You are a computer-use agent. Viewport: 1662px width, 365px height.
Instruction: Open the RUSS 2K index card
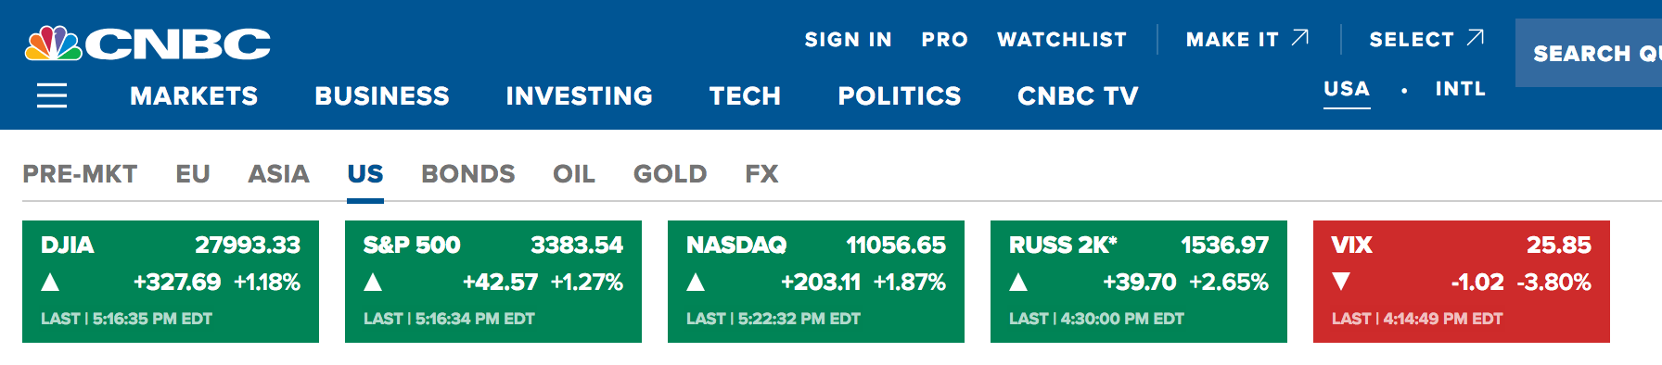pos(1139,282)
